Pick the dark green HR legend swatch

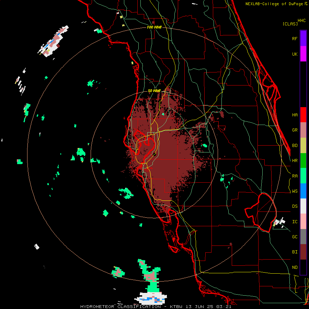point(303,161)
